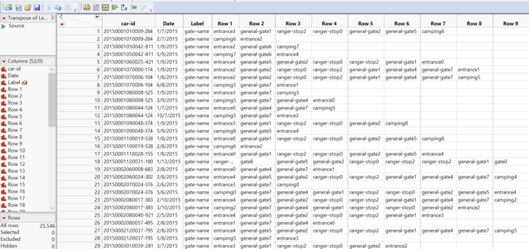The height and width of the screenshot is (249, 529).
Task: Launch the Fit Y by X icon
Action: click(124, 7)
